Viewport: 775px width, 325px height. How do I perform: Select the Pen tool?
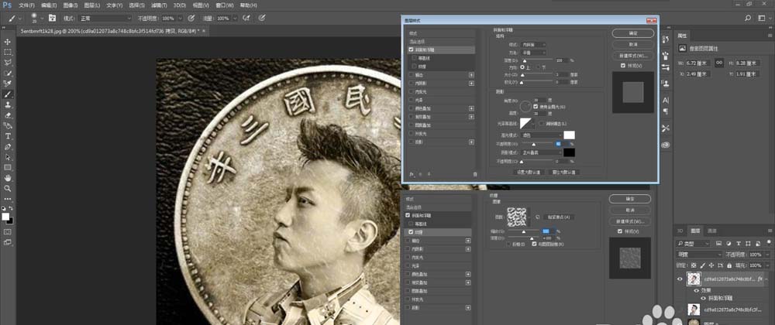[x=8, y=146]
